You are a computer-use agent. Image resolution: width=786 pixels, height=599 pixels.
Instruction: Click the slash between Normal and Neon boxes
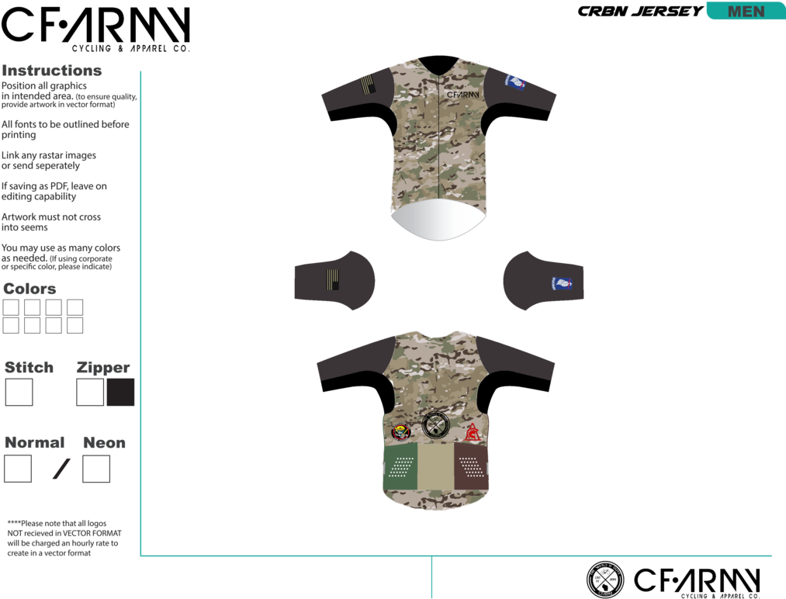pyautogui.click(x=61, y=469)
